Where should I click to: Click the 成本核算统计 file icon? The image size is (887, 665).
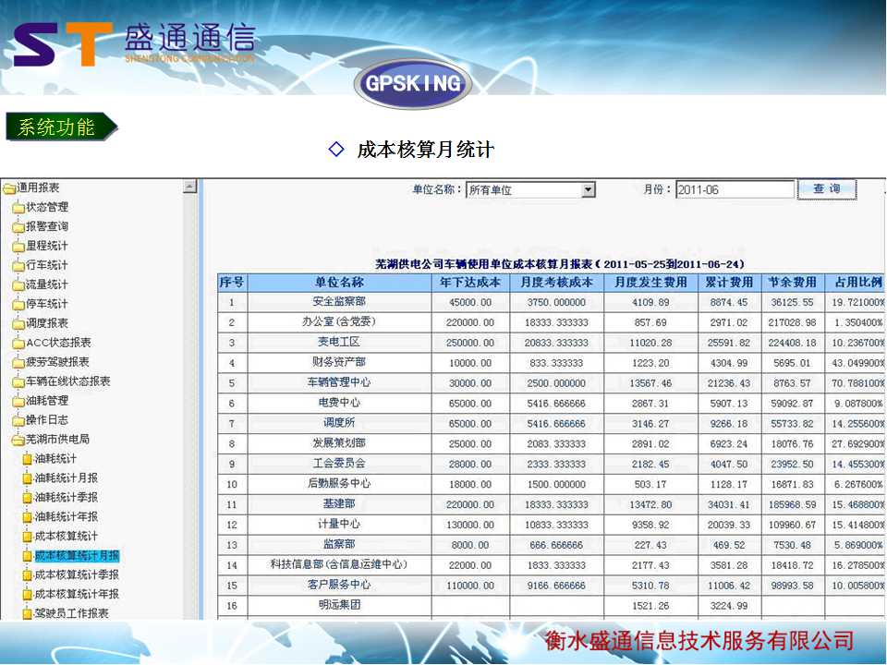tap(28, 537)
